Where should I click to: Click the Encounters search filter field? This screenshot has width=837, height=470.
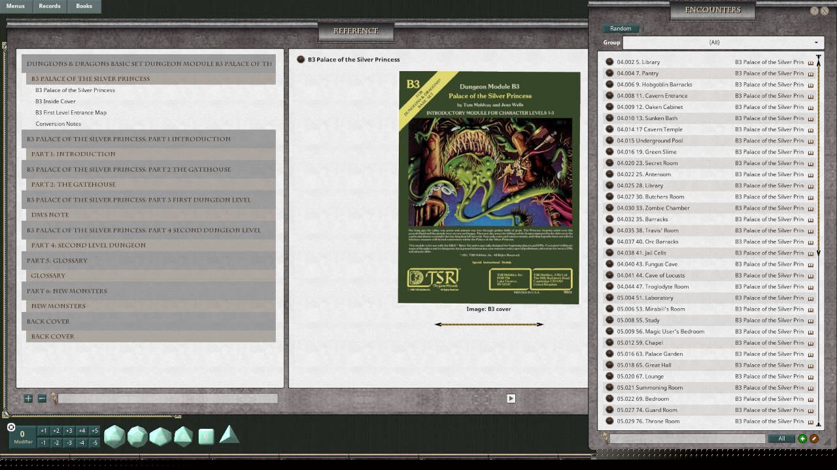[687, 439]
